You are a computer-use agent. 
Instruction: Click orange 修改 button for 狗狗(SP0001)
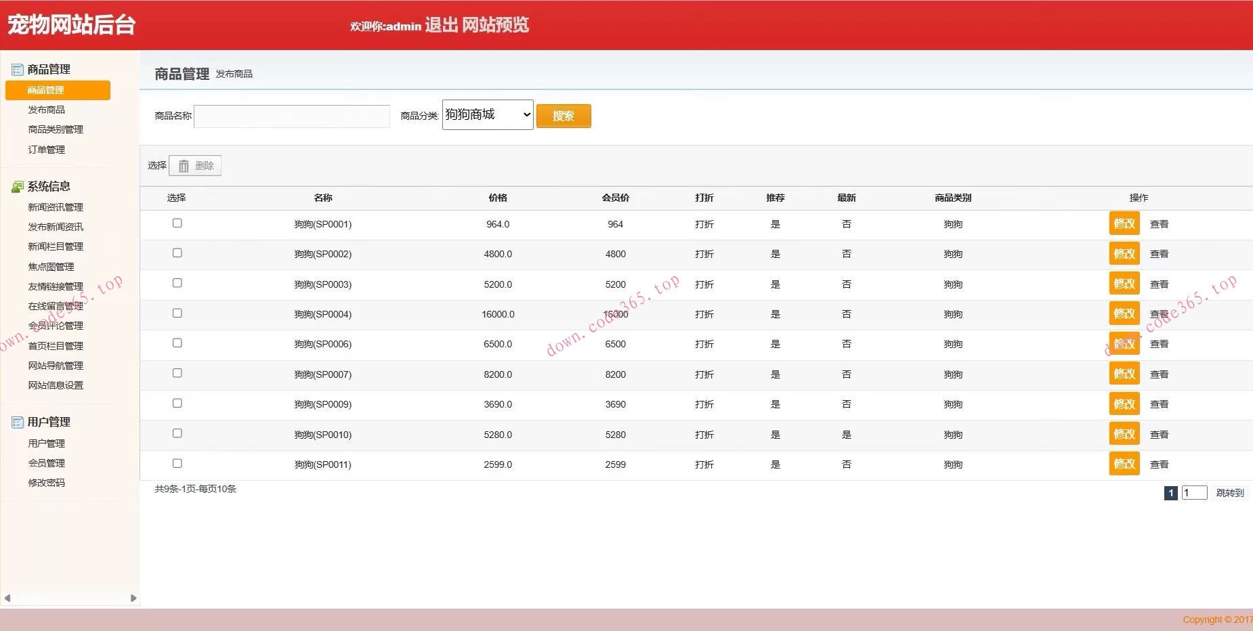tap(1124, 223)
